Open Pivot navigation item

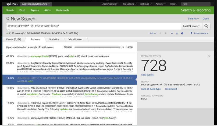point(22,10)
